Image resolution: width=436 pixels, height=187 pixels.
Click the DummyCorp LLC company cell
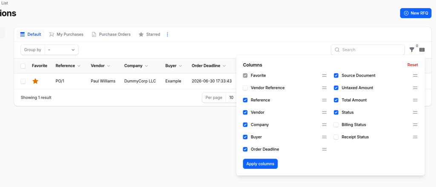click(x=140, y=81)
